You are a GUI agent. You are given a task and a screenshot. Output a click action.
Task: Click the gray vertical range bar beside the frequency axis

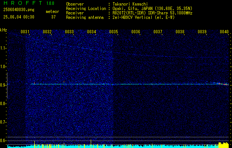point(7,85)
